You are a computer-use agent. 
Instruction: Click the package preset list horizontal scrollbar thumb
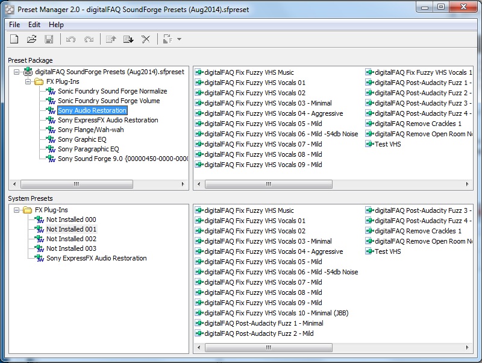(268, 185)
